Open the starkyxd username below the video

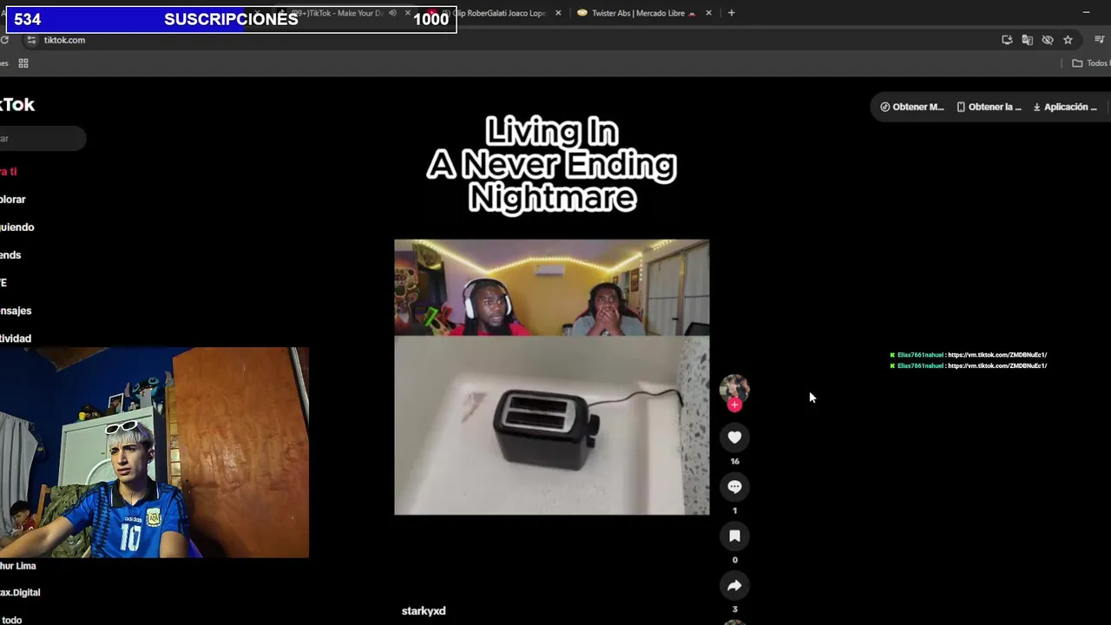pyautogui.click(x=424, y=611)
